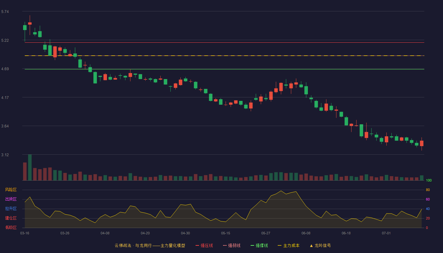443x253 pixels.
Task: Select the 05-27 date label
Action: tap(266, 233)
